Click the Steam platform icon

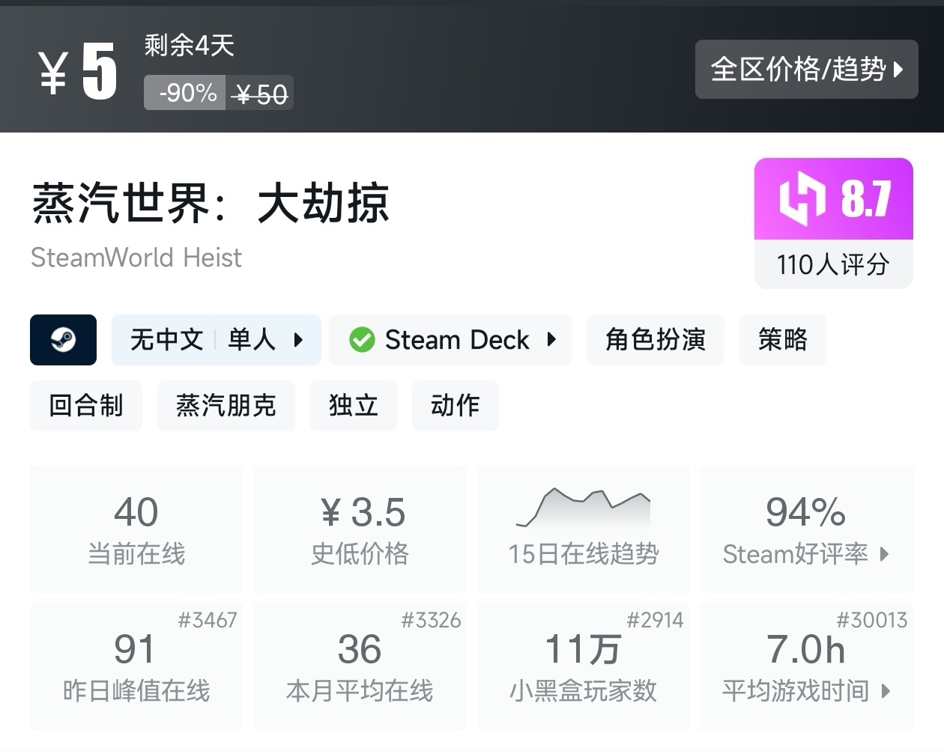click(x=63, y=340)
